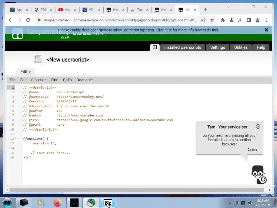Show hidden system tray icons arrow

(x=230, y=203)
